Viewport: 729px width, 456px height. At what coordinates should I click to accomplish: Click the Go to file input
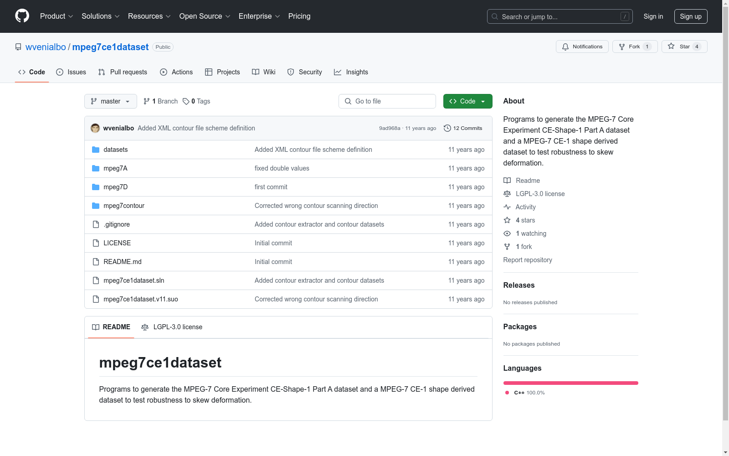click(387, 101)
